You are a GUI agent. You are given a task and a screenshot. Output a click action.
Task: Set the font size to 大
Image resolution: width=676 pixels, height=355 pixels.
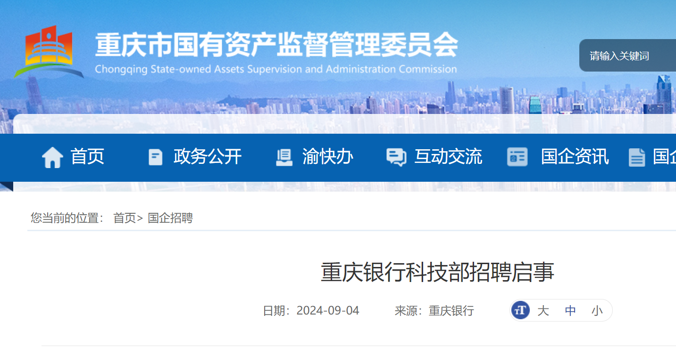pyautogui.click(x=543, y=311)
